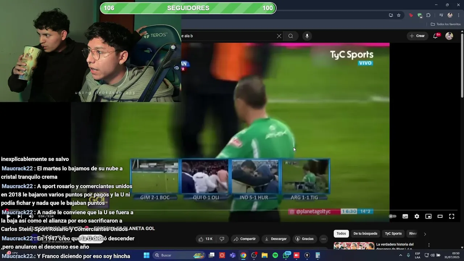The image size is (464, 261).
Task: Show hidden system tray icons
Action: click(x=401, y=255)
